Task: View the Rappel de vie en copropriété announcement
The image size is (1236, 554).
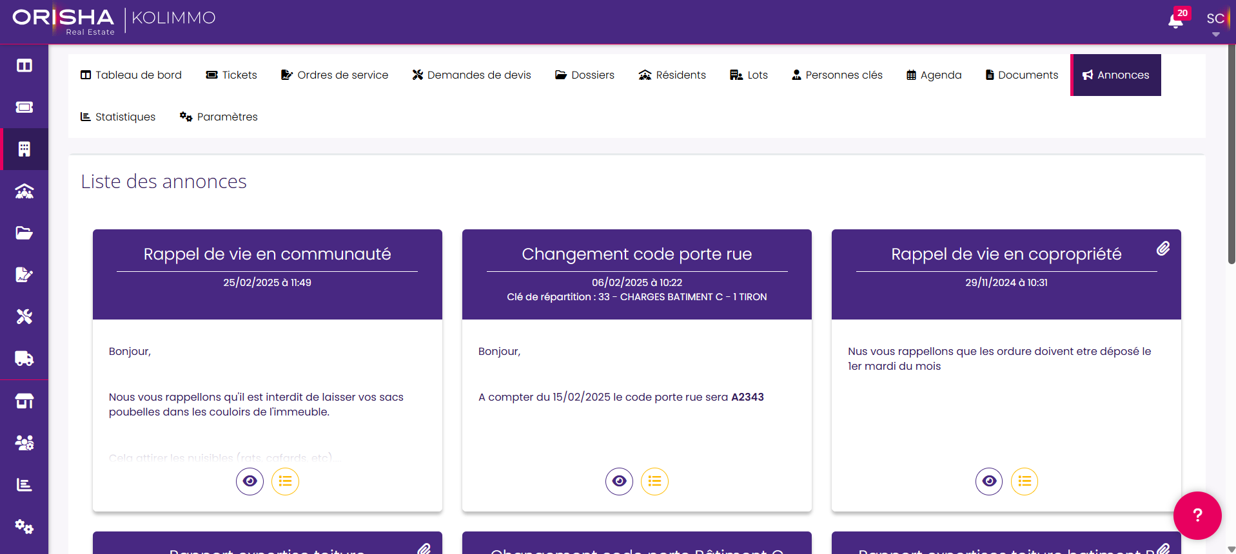Action: pos(989,481)
